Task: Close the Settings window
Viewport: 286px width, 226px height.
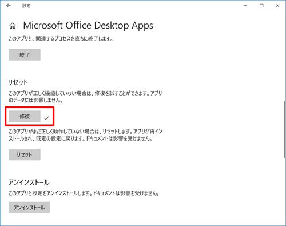Action: click(277, 6)
